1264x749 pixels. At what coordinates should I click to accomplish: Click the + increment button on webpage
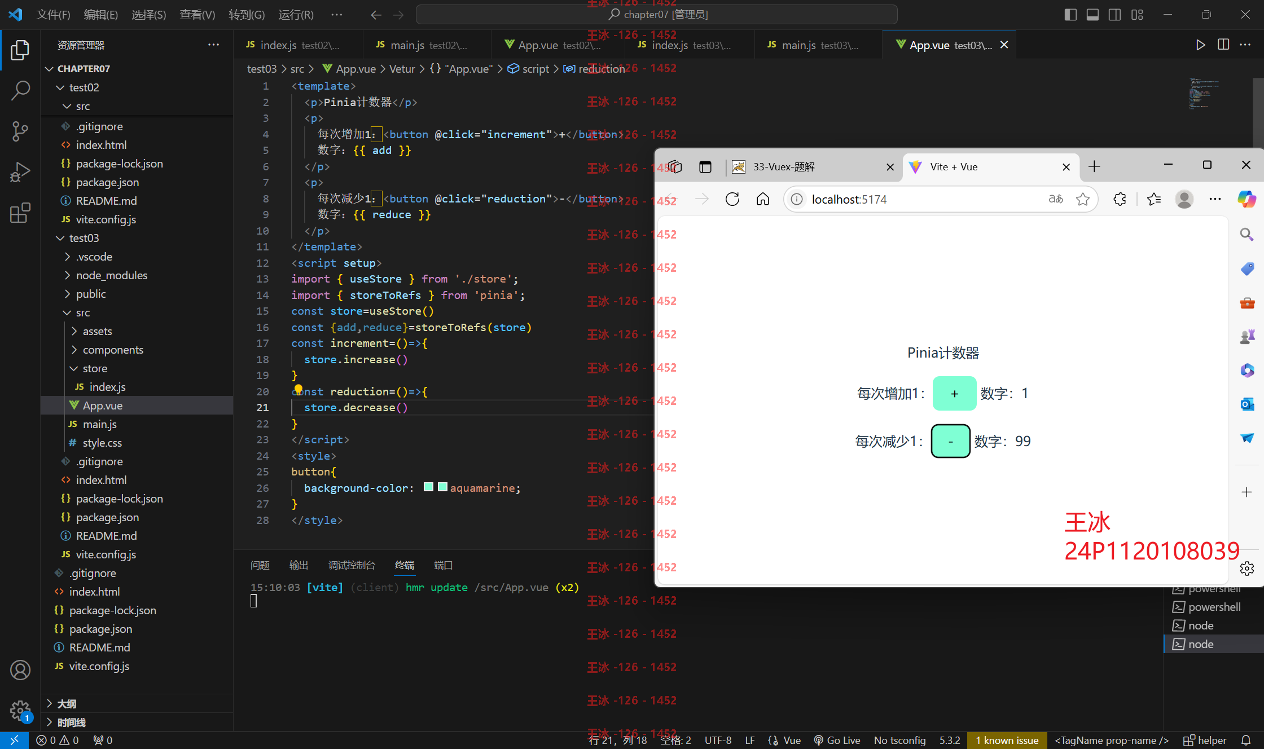[x=954, y=393]
